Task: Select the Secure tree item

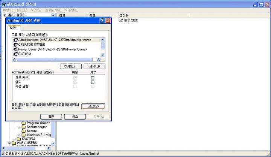Action: tap(32, 131)
